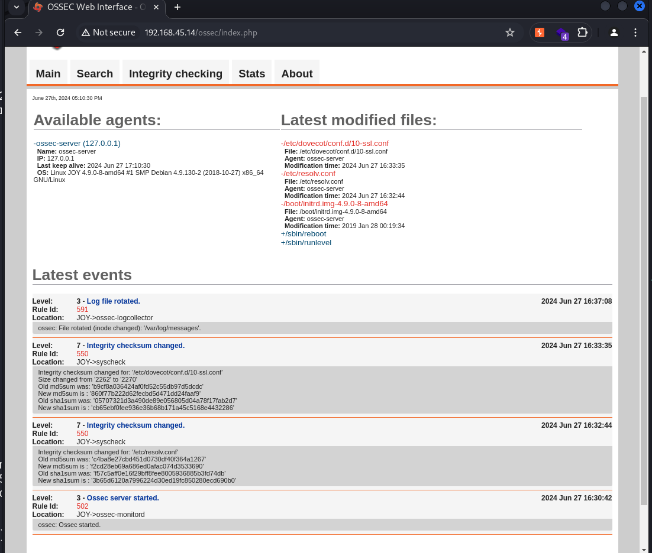Click the browser forward arrow
The image size is (652, 553).
pos(39,32)
